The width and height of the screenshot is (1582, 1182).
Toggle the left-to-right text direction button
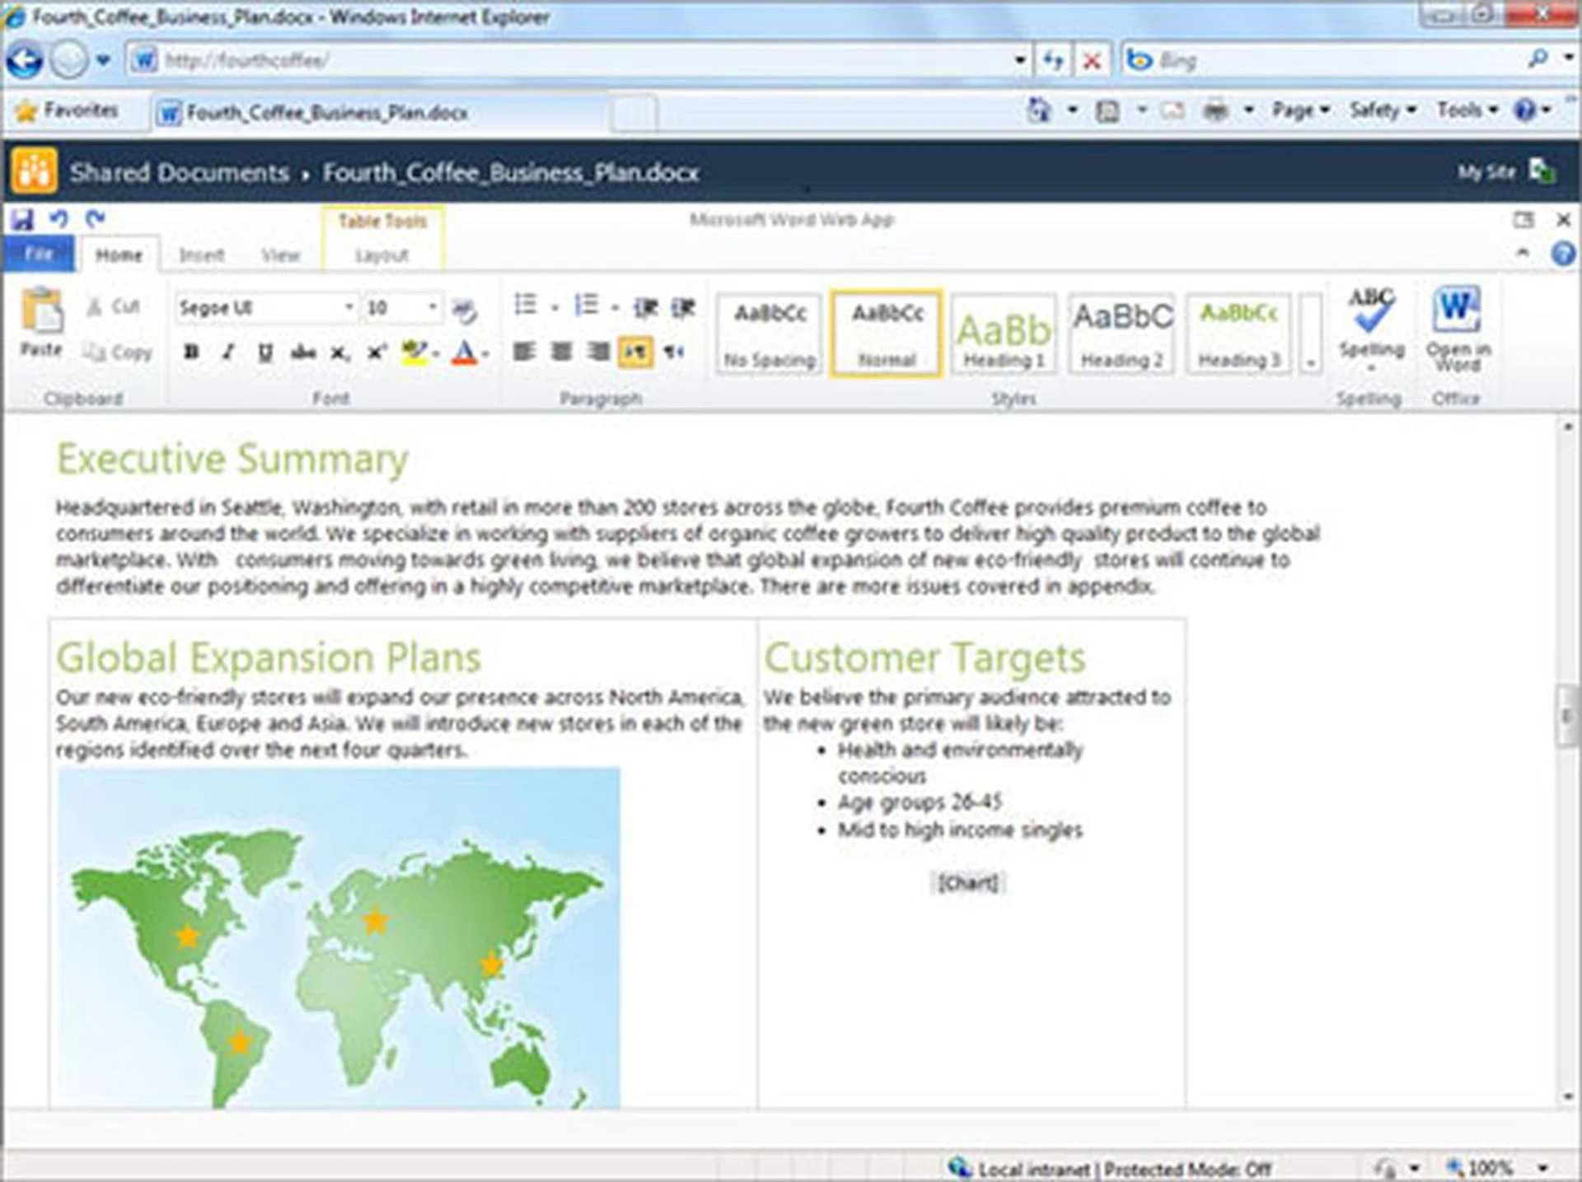tap(635, 353)
